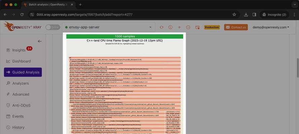Click the refresh target icon

point(161,27)
